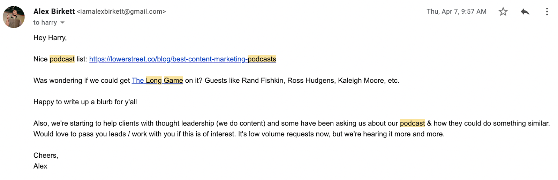Click the Thu, Apr 7 timestamp

pos(456,12)
